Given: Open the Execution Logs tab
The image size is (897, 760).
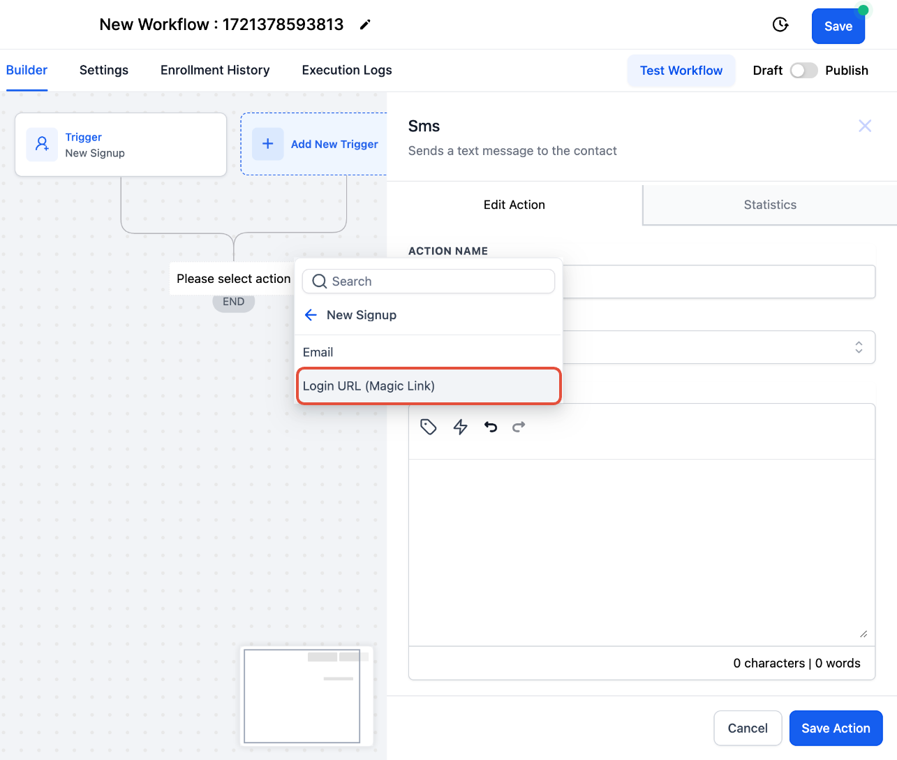Looking at the screenshot, I should click(346, 70).
